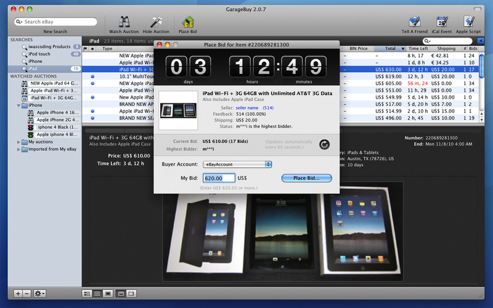
Task: Open the gear action menu
Action: [x=41, y=293]
